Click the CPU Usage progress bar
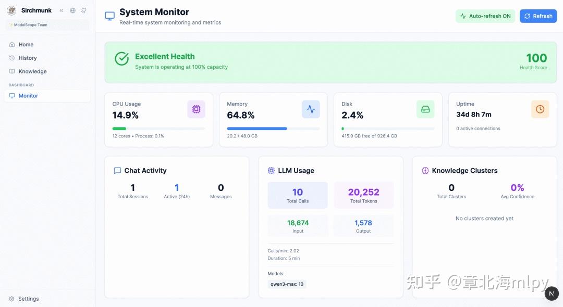The height and width of the screenshot is (307, 563). (158, 129)
